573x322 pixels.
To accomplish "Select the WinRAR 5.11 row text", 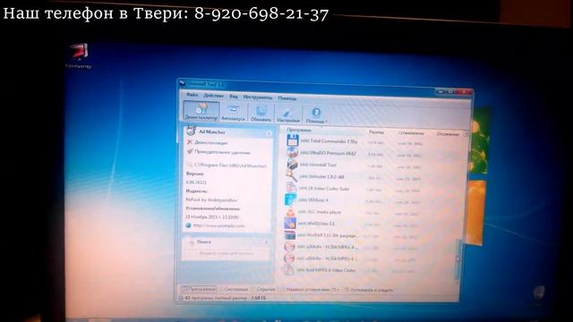I will click(x=328, y=235).
